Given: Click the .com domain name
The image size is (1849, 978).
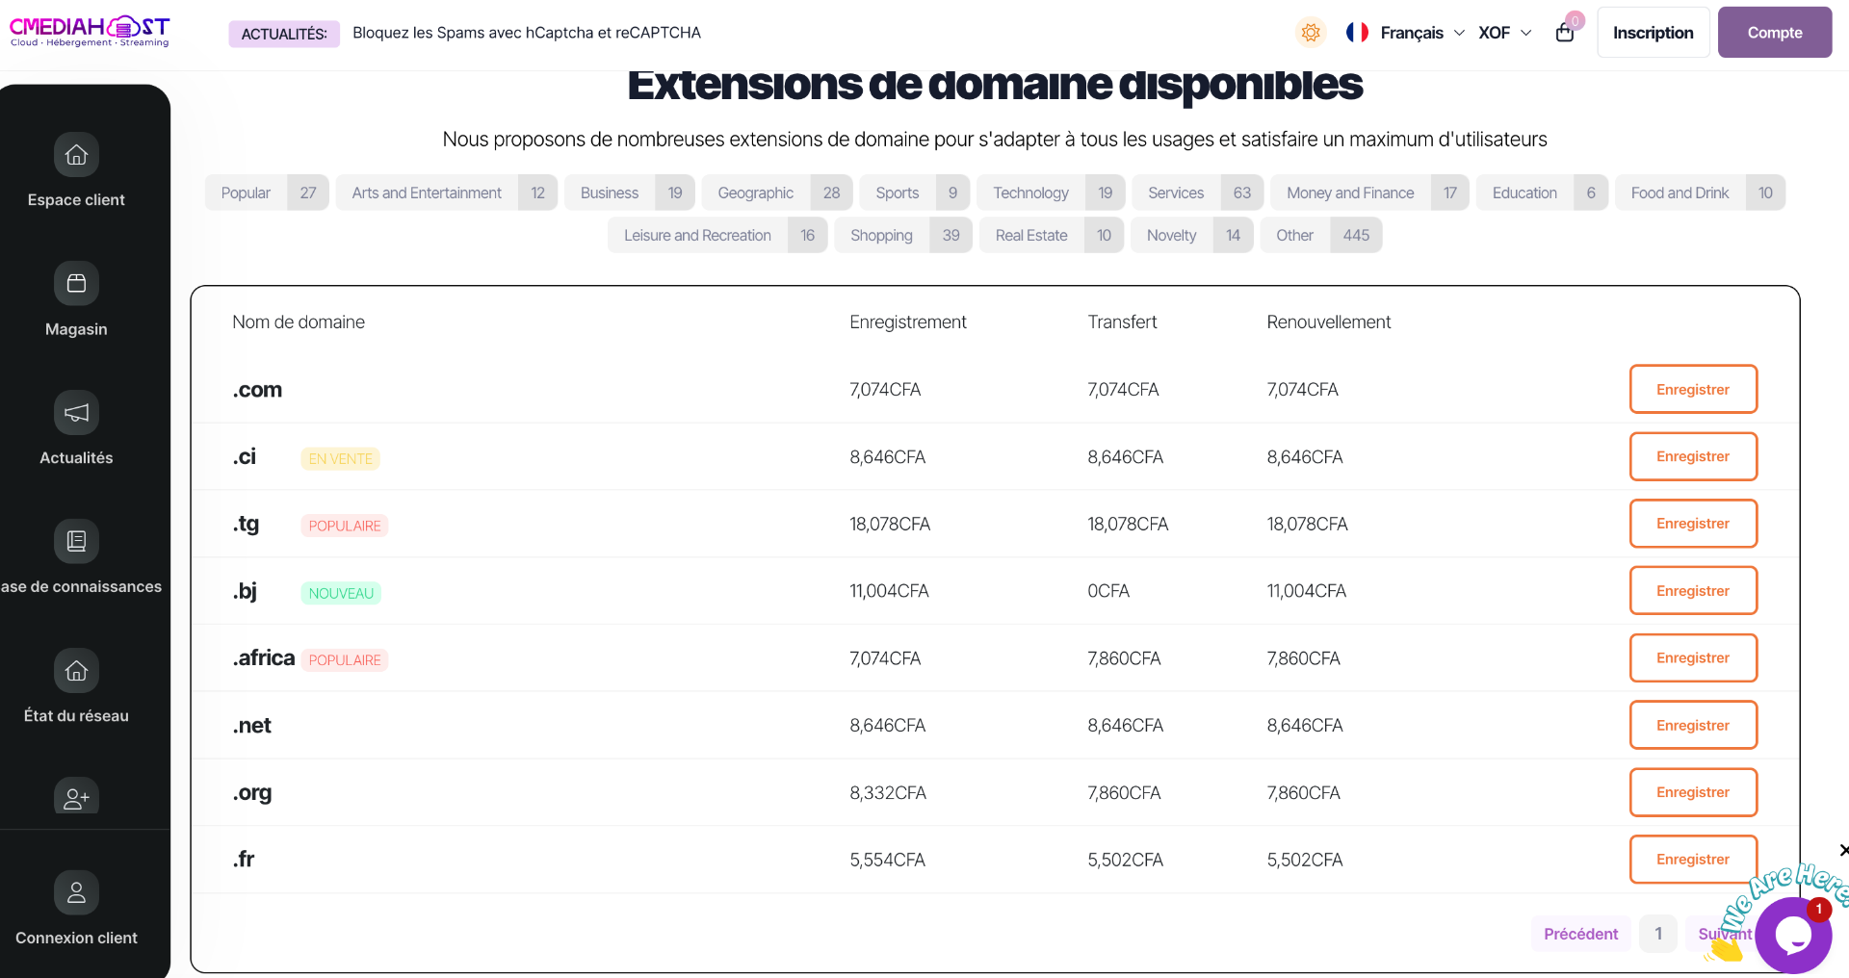Looking at the screenshot, I should click(257, 390).
